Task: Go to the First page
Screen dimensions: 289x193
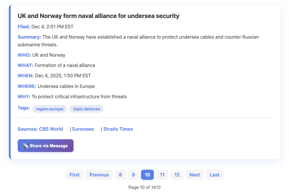Action: pos(74,175)
